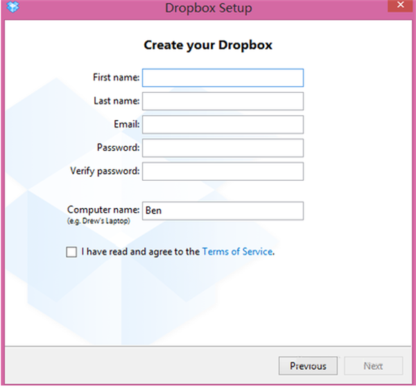Viewport: 416px width, 388px height.
Task: Click the First name label
Action: (x=116, y=77)
